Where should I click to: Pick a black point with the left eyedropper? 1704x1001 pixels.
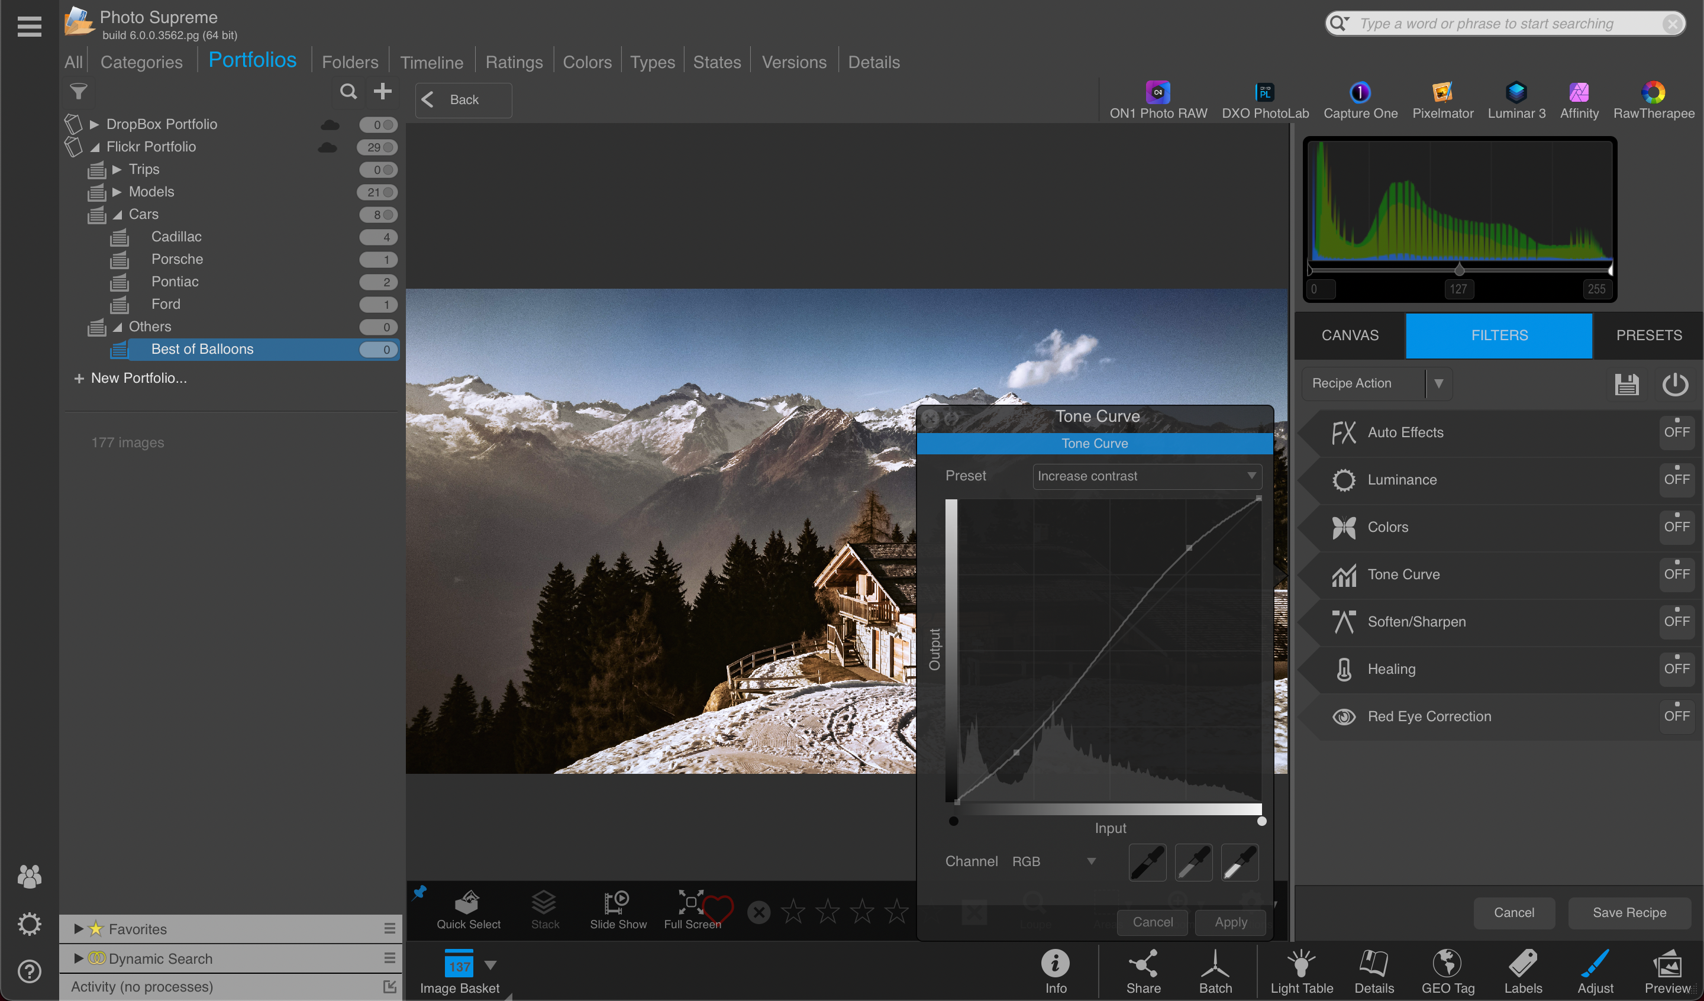click(1147, 863)
